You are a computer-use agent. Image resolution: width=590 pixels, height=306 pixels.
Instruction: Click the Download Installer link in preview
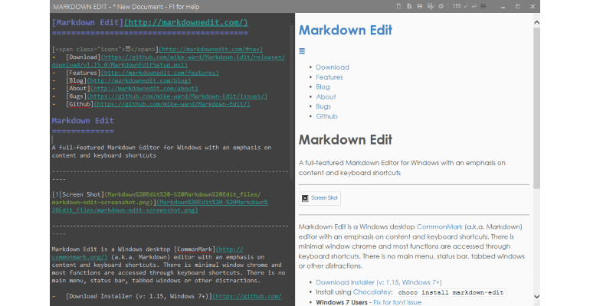pos(346,282)
